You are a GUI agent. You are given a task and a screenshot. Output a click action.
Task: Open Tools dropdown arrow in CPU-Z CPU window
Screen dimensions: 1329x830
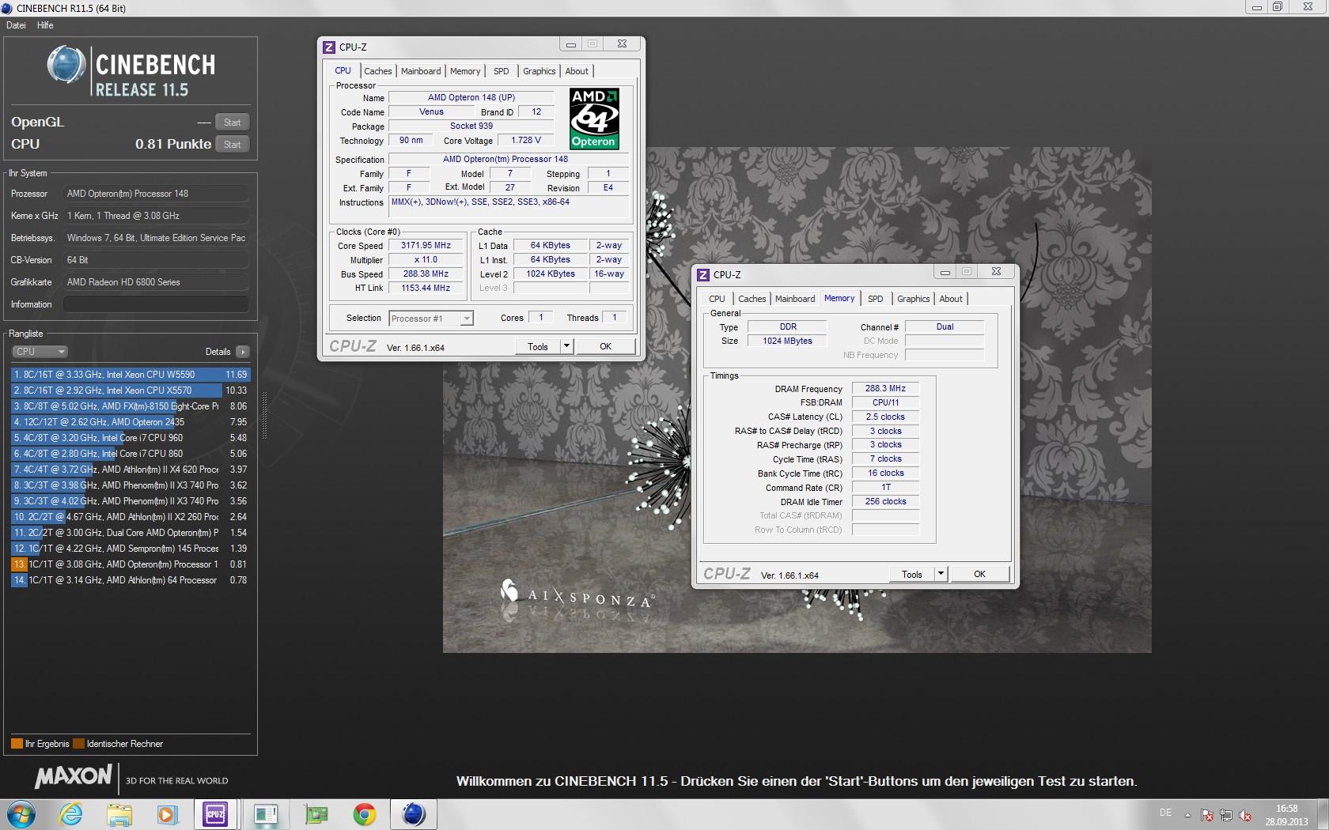click(566, 346)
